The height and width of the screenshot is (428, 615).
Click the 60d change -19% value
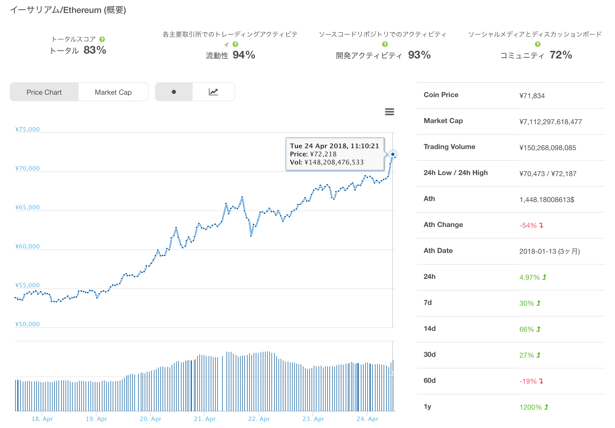(x=531, y=381)
